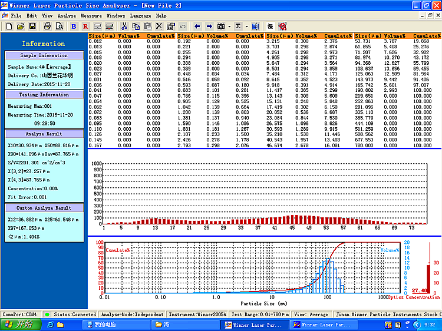Click the Start button on taskbar
The image size is (442, 331).
click(x=21, y=325)
